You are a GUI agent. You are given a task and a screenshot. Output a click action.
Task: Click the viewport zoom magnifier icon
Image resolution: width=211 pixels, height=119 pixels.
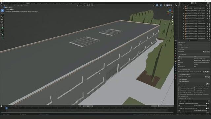pyautogui.click(x=172, y=17)
